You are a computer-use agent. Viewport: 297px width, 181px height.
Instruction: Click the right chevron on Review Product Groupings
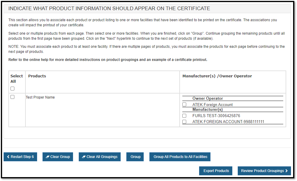click(x=287, y=171)
